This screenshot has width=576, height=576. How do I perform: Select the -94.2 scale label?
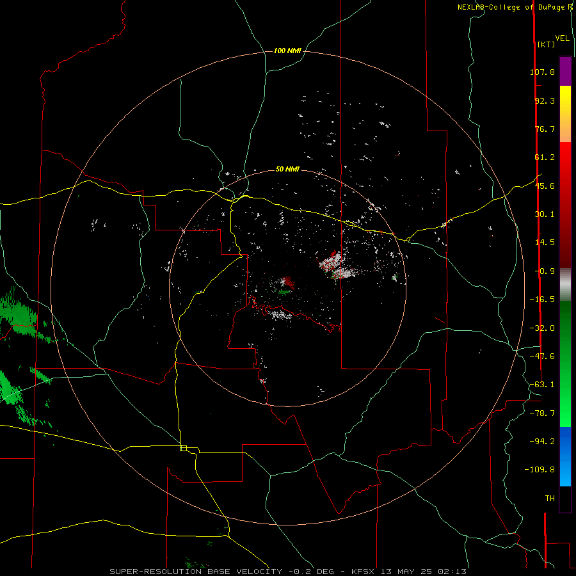click(x=542, y=441)
